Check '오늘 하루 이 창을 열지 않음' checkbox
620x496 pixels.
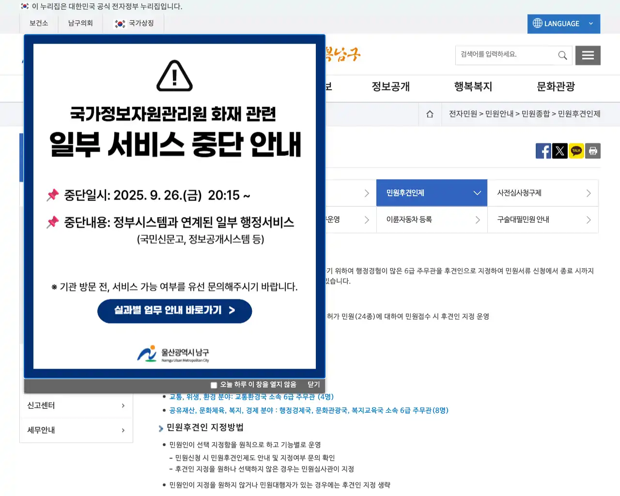214,385
